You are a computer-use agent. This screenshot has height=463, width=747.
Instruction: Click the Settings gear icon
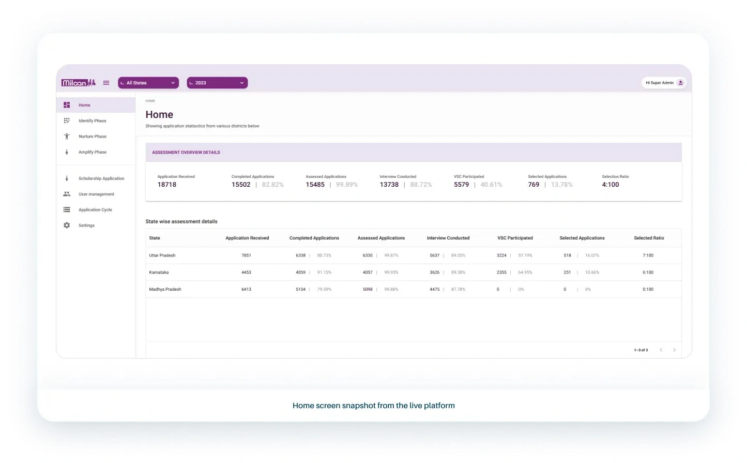[67, 226]
